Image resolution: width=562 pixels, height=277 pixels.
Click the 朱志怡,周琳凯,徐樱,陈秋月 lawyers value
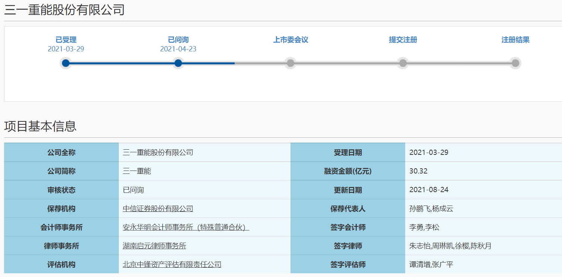[x=450, y=246]
